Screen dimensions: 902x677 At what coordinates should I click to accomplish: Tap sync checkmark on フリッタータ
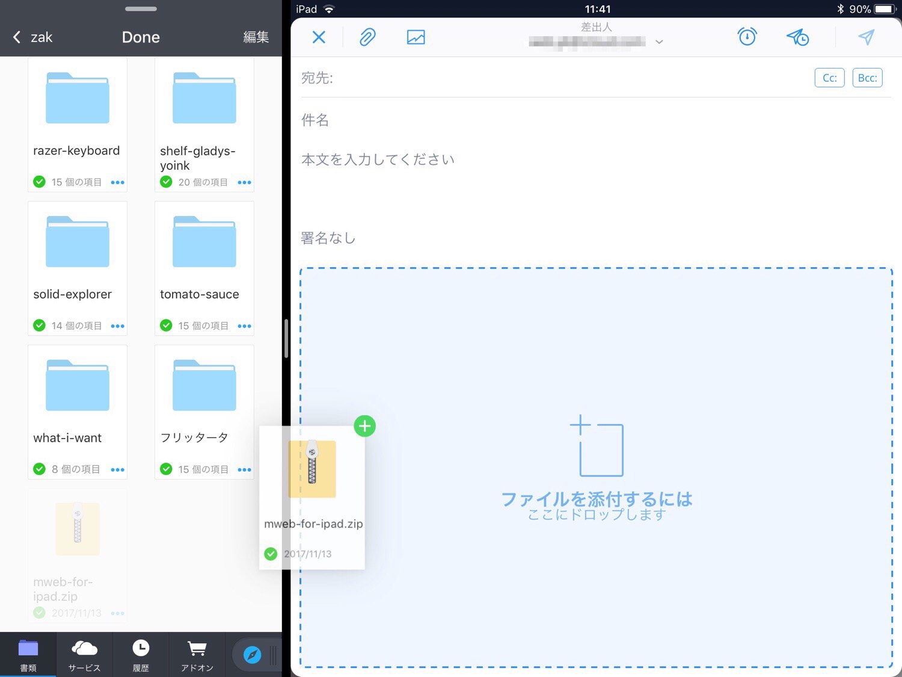(x=166, y=469)
